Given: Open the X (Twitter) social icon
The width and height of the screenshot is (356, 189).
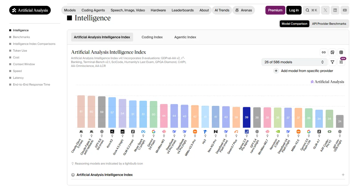Looking at the screenshot, I should coord(325,10).
